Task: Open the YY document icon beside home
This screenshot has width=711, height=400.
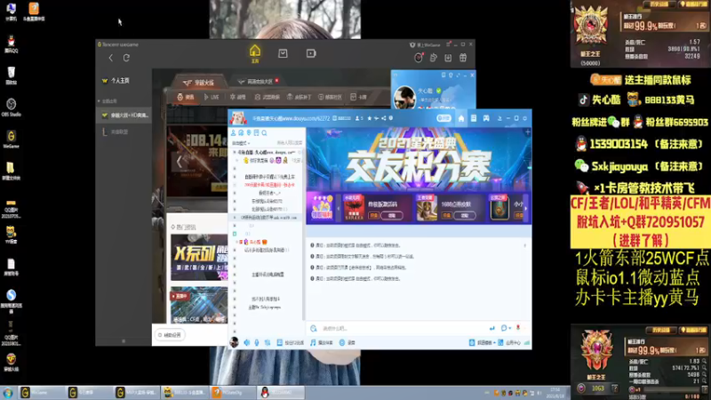Action: tap(474, 118)
